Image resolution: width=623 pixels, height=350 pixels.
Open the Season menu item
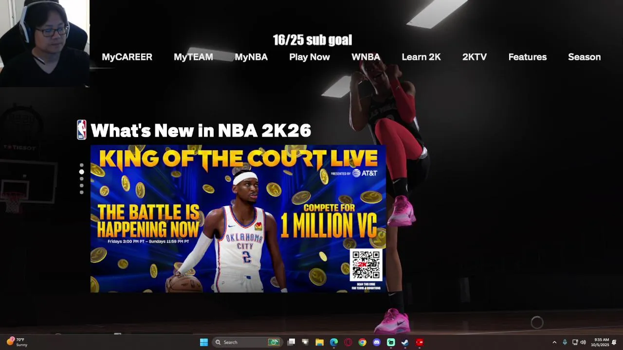pos(584,57)
